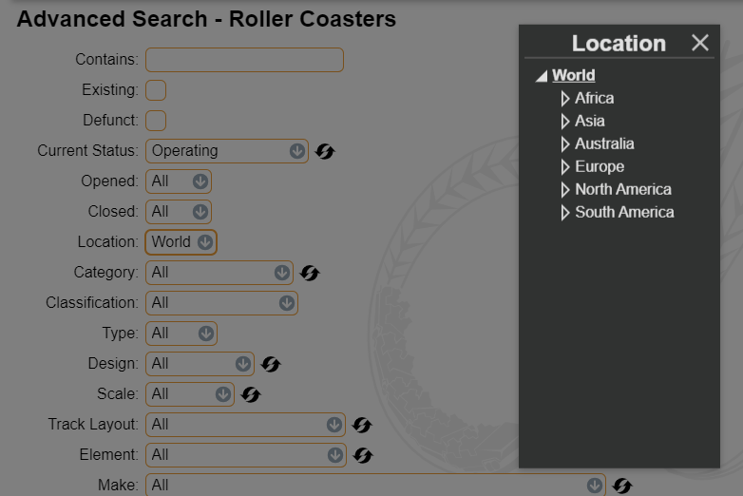Click the swap icon beside Category
The height and width of the screenshot is (496, 743).
tap(310, 273)
